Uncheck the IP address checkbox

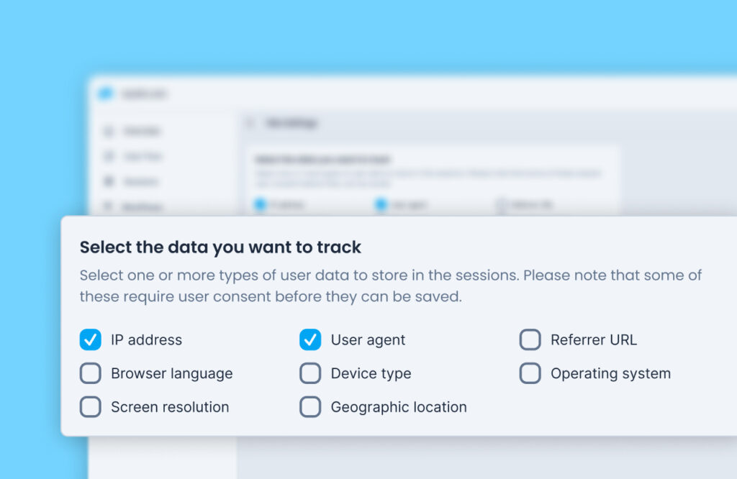point(90,339)
